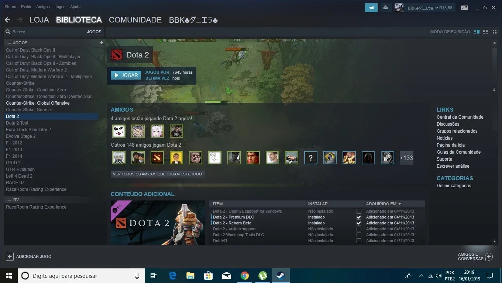Open the account name dropdown
Image resolution: width=502 pixels, height=283 pixels.
click(423, 8)
